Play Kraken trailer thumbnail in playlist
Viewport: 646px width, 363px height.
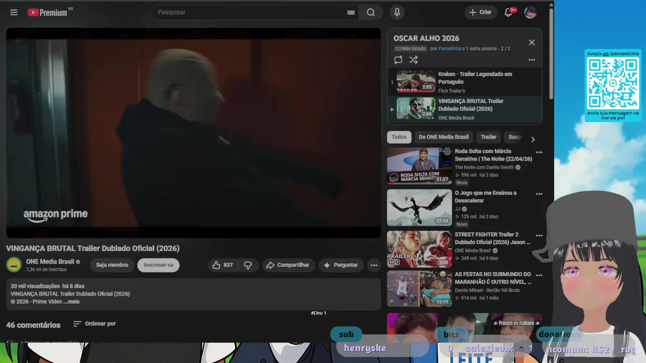tap(416, 82)
